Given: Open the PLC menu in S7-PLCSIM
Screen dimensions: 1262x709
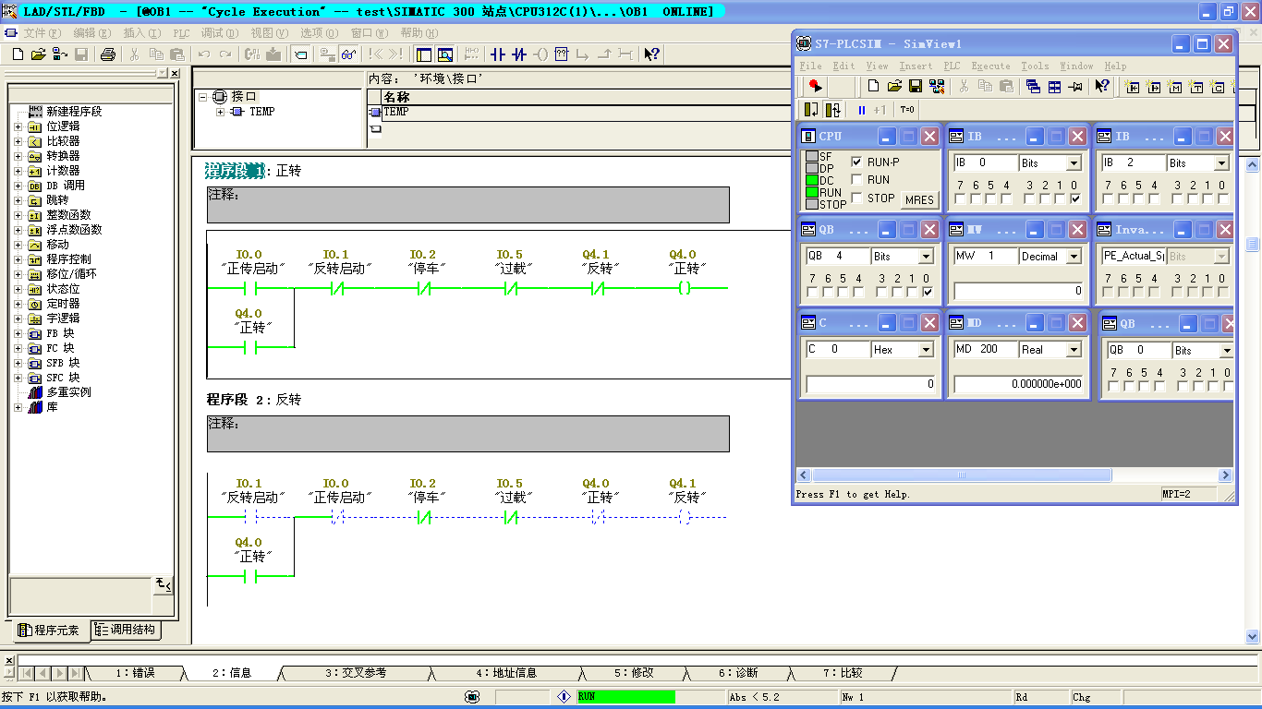Looking at the screenshot, I should 952,66.
